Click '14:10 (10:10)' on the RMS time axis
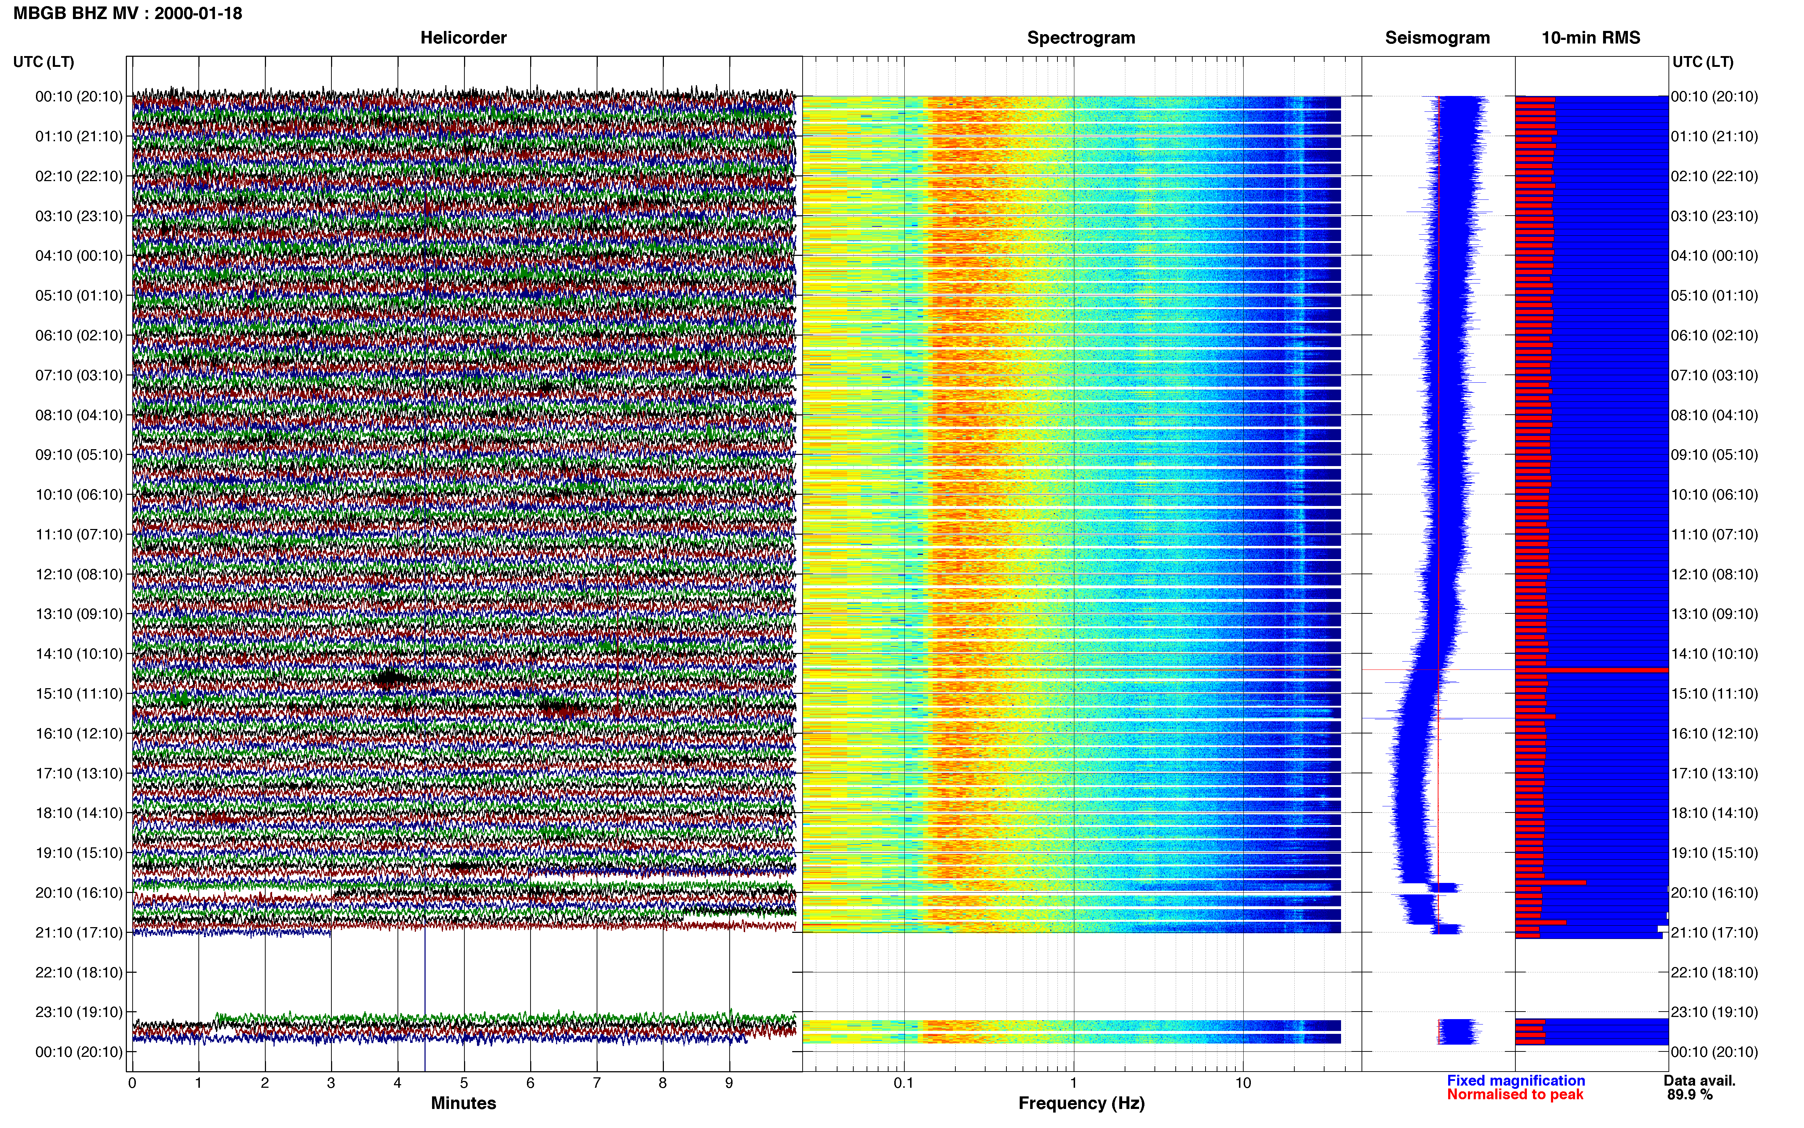This screenshot has width=1804, height=1128. [x=1715, y=654]
